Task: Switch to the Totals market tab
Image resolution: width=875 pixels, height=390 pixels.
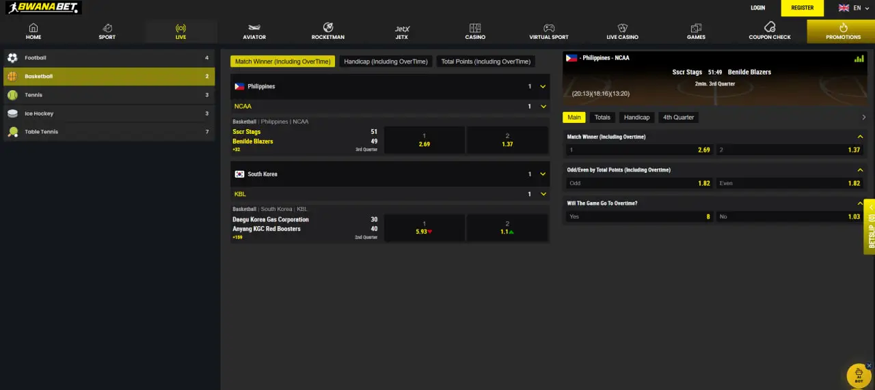Action: click(x=602, y=117)
